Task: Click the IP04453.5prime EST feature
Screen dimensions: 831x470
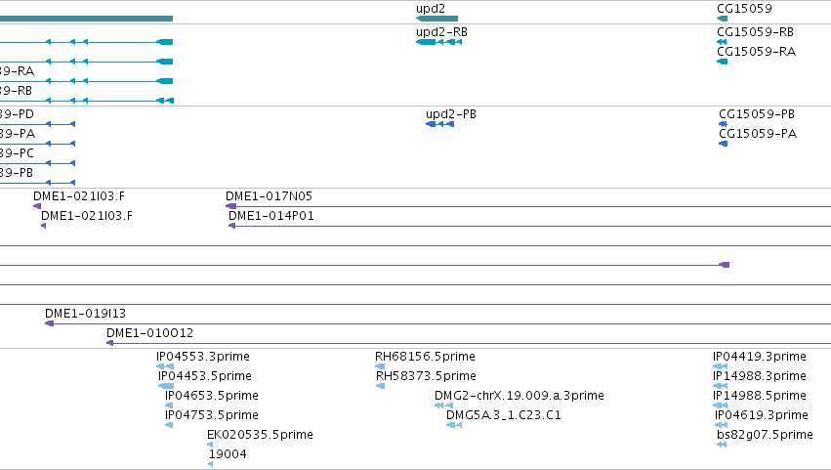Action: coord(166,386)
